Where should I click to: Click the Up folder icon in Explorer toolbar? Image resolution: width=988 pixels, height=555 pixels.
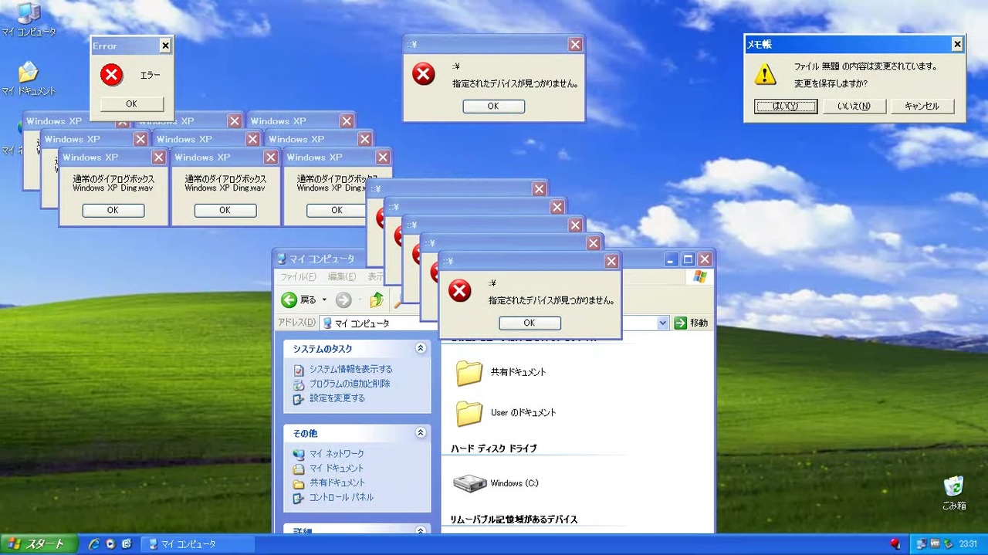coord(377,300)
